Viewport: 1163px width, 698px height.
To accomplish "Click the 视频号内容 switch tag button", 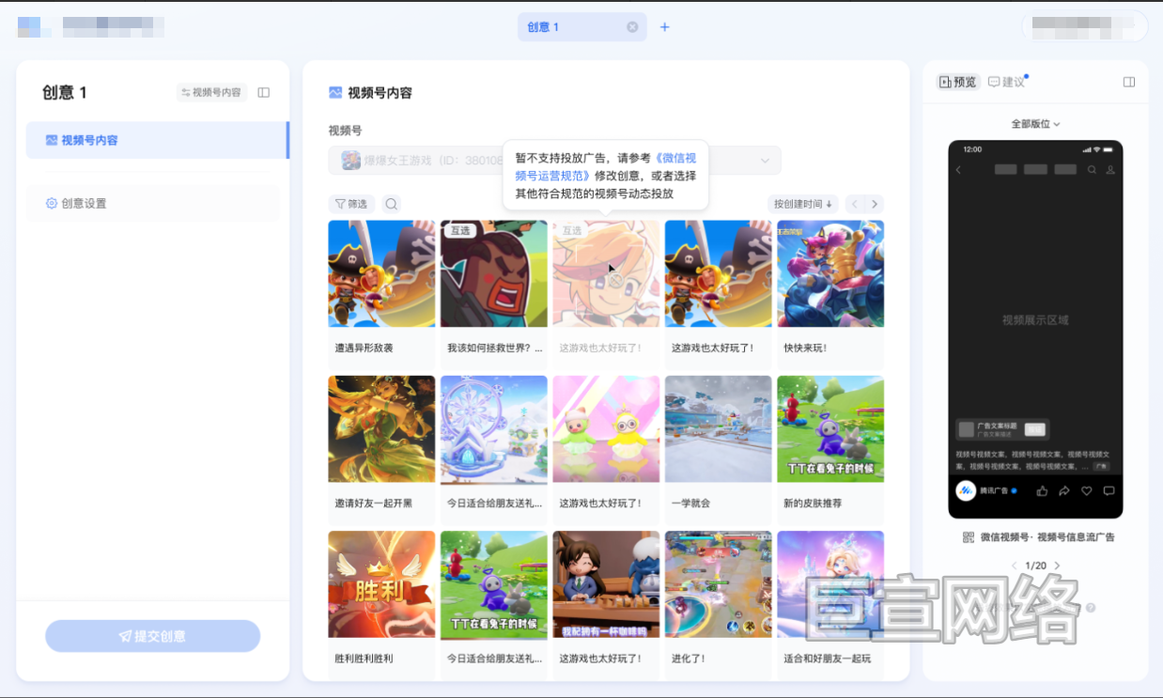I will pyautogui.click(x=211, y=92).
